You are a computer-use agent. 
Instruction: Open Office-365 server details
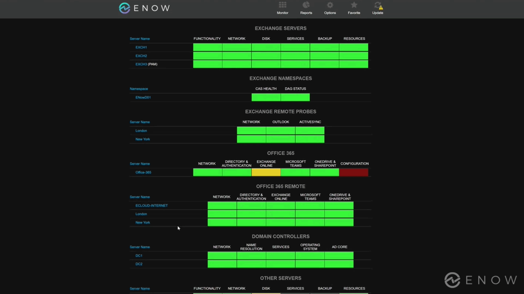coord(143,172)
